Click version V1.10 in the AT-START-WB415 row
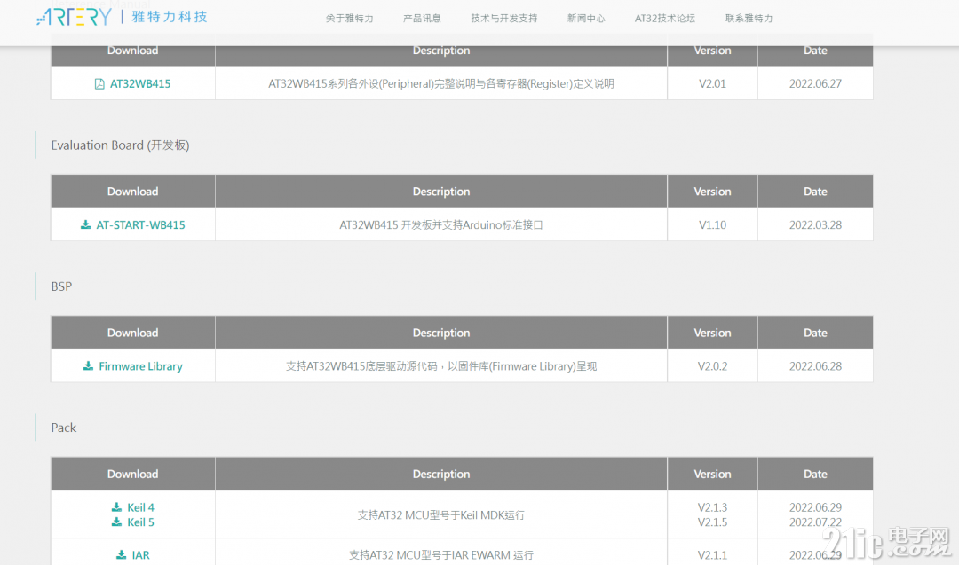The image size is (959, 565). click(712, 224)
